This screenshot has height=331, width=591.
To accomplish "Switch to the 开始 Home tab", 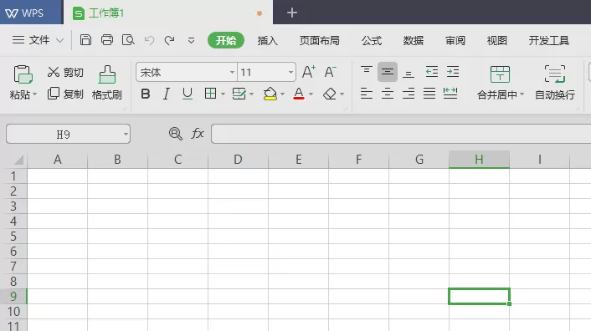I will 226,40.
